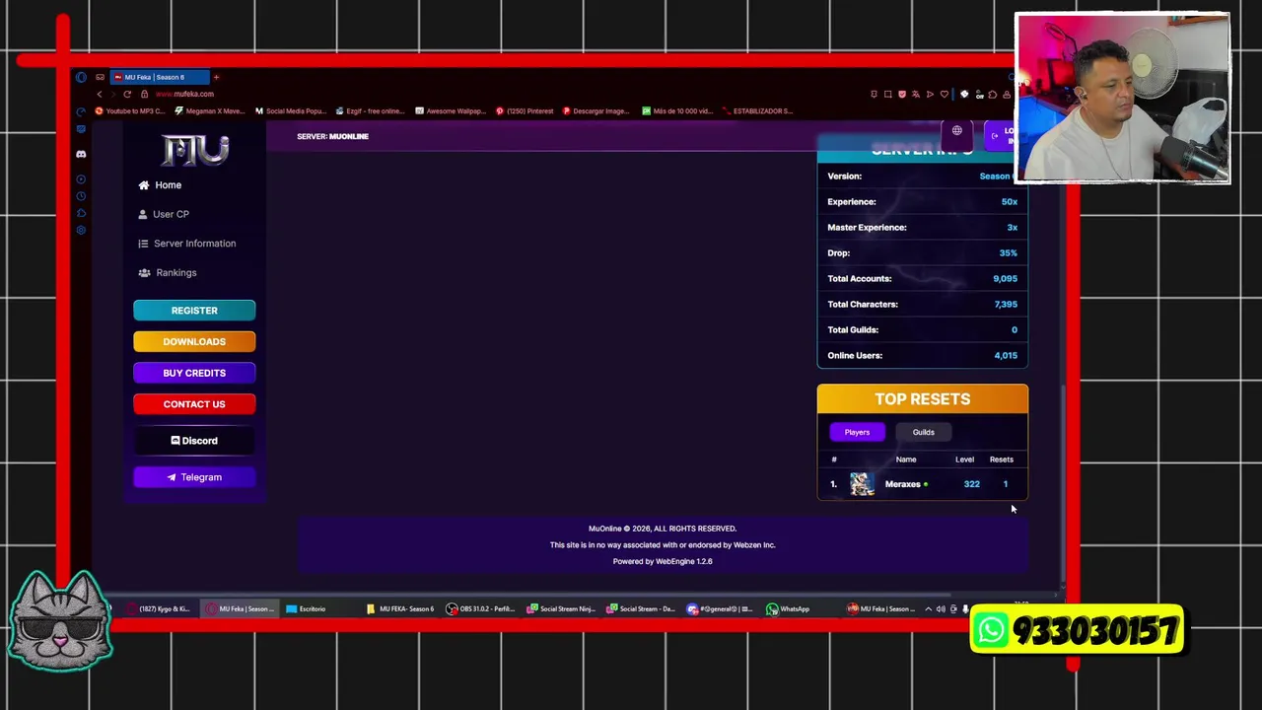This screenshot has height=710, width=1262.
Task: Click the Drop value 35%
Action: 1008,253
